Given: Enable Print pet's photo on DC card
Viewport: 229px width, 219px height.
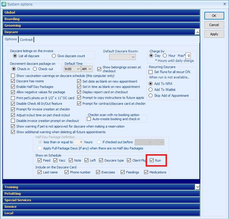Looking at the screenshot, I should pos(13,98).
